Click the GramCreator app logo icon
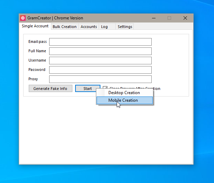 [x=23, y=18]
